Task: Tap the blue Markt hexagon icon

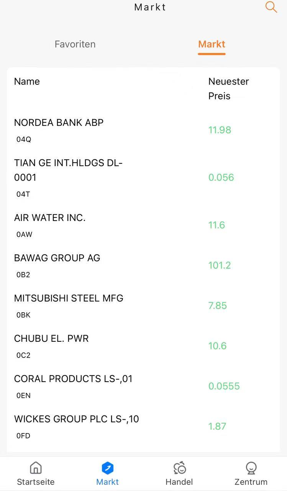Action: [107, 468]
